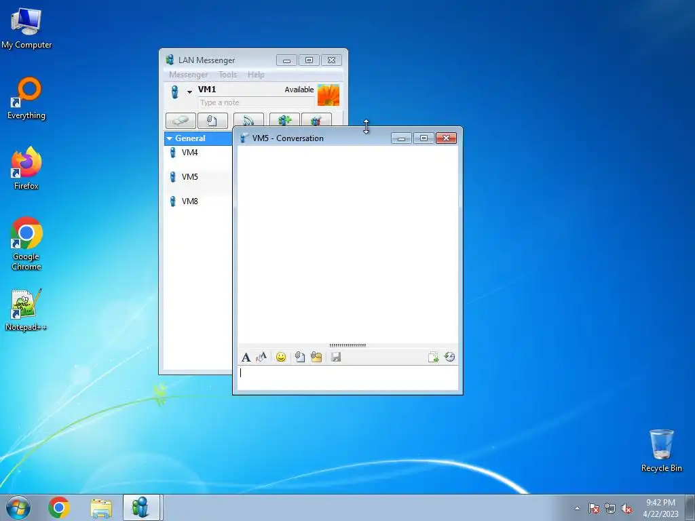Click the Type a note field

point(256,102)
